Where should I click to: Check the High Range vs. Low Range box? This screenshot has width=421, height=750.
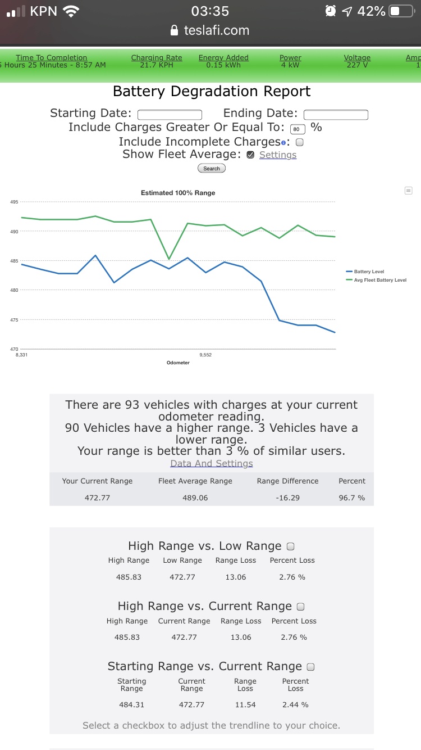click(291, 546)
